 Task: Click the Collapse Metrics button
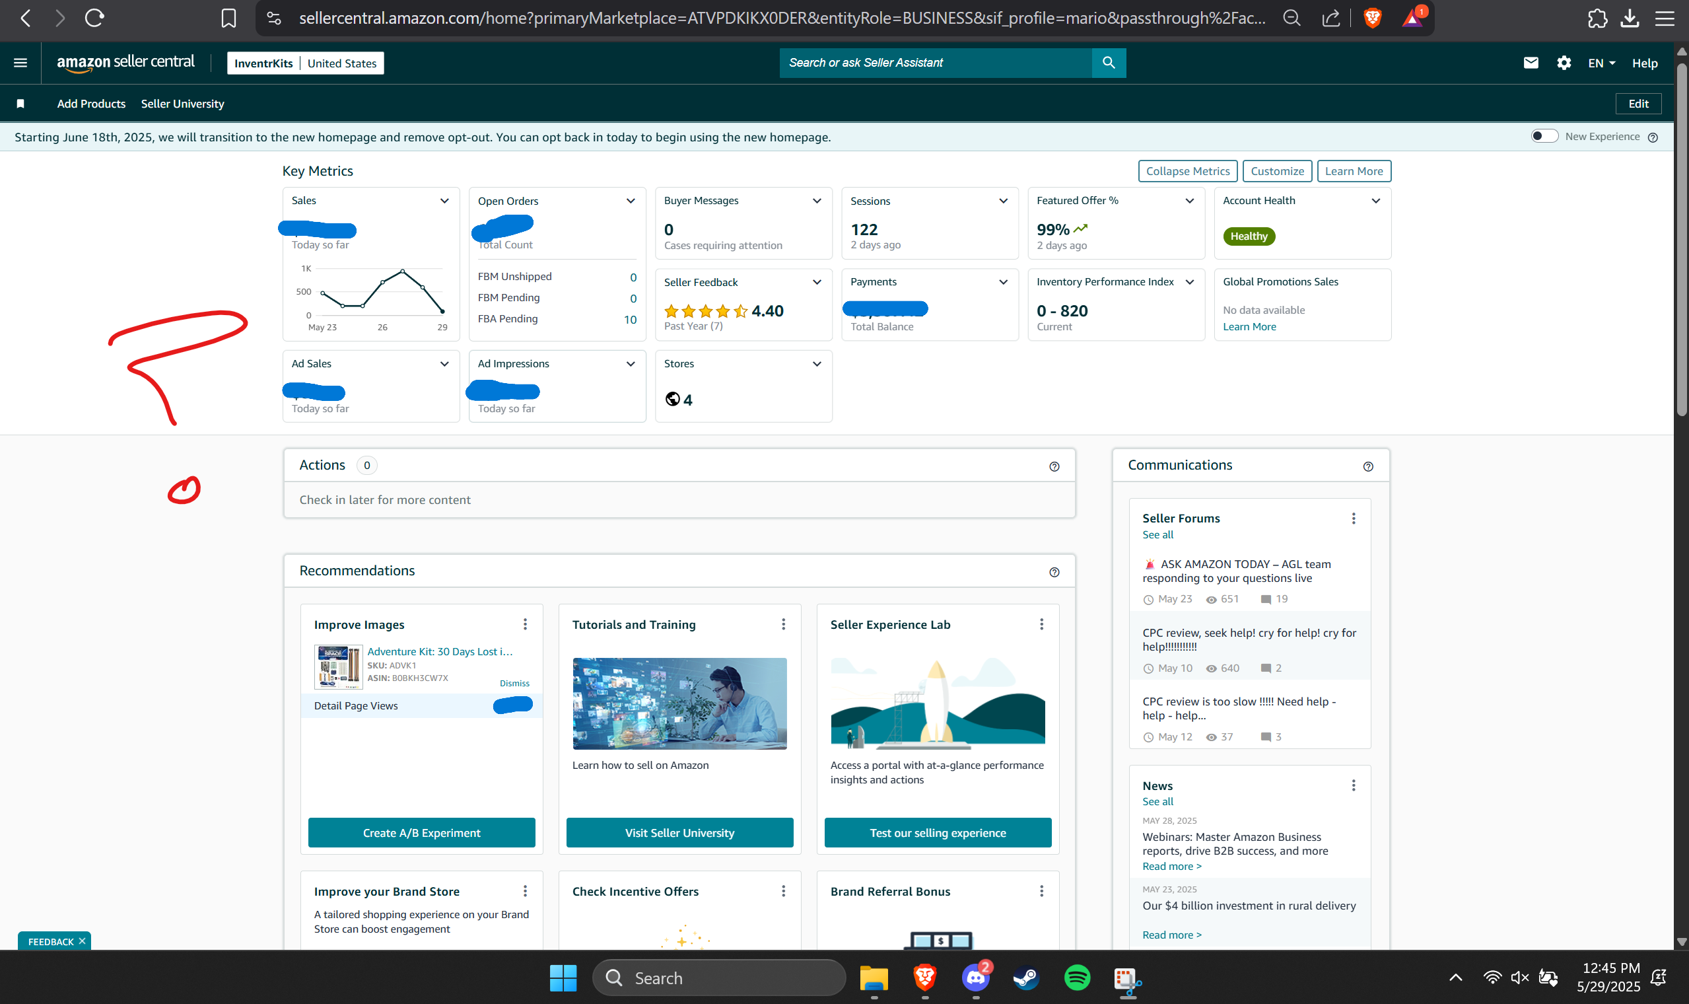(x=1187, y=171)
